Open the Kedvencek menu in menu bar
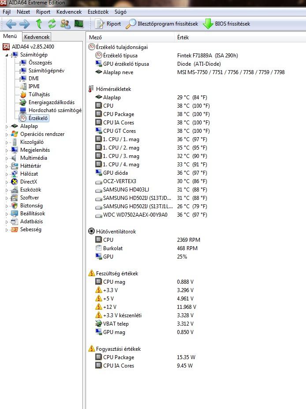The image size is (306, 409). click(69, 12)
